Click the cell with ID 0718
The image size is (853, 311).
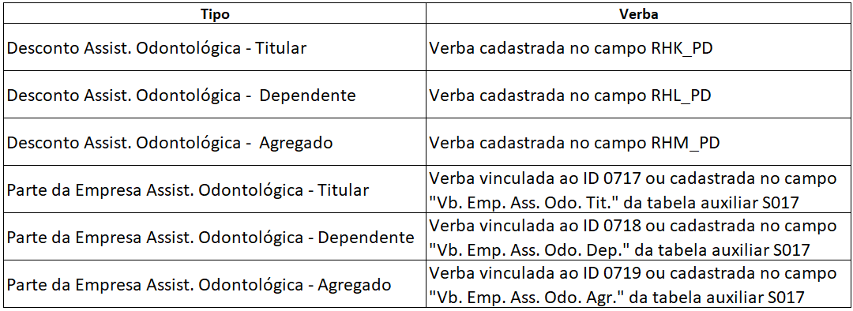point(639,237)
